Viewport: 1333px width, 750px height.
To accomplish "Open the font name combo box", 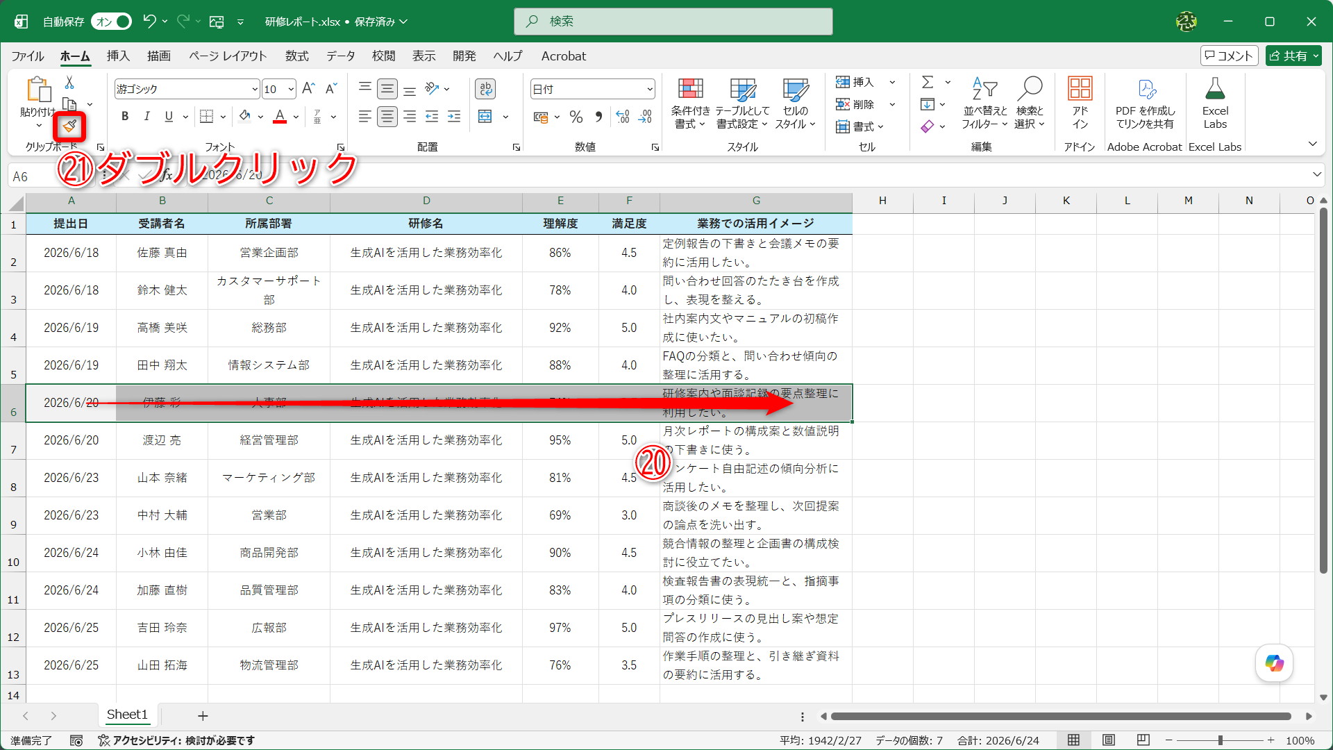I will [x=187, y=89].
